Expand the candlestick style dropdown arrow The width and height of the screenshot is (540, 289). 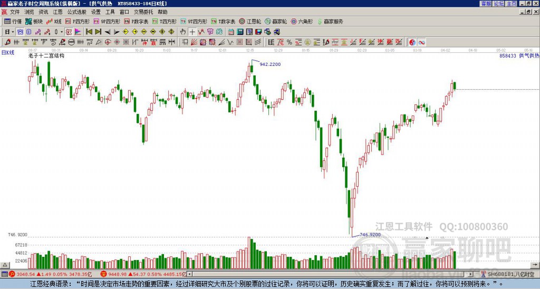pyautogui.click(x=62, y=32)
